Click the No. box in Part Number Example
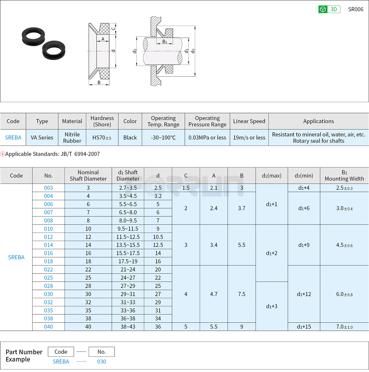The height and width of the screenshot is (372, 369). click(x=101, y=351)
